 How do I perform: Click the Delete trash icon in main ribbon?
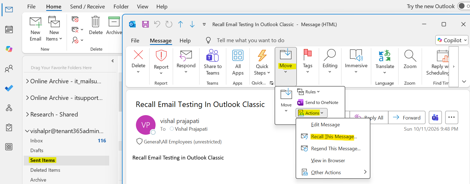tap(96, 26)
